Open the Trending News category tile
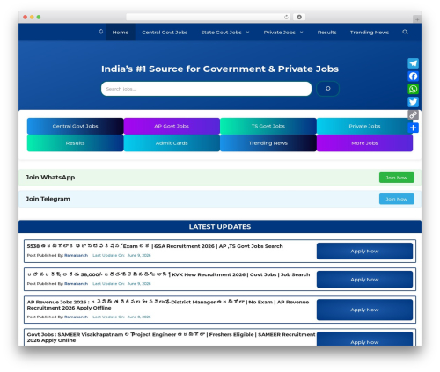 pos(268,143)
